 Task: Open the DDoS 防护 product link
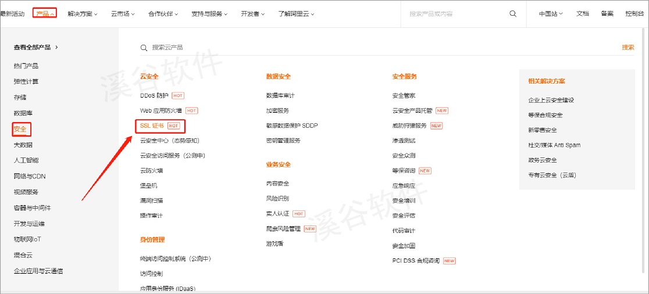point(154,95)
